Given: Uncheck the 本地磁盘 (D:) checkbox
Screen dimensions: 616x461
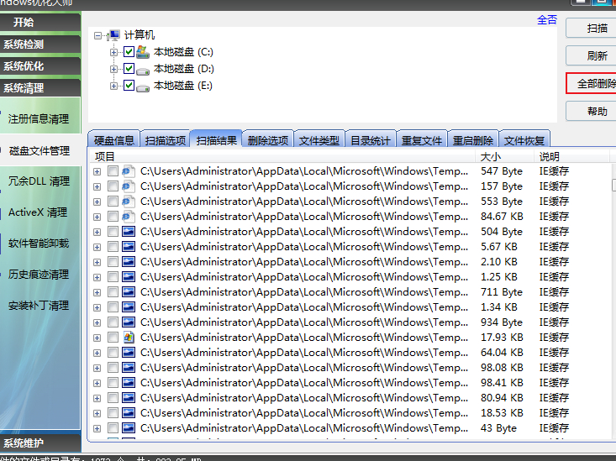Looking at the screenshot, I should pyautogui.click(x=129, y=69).
